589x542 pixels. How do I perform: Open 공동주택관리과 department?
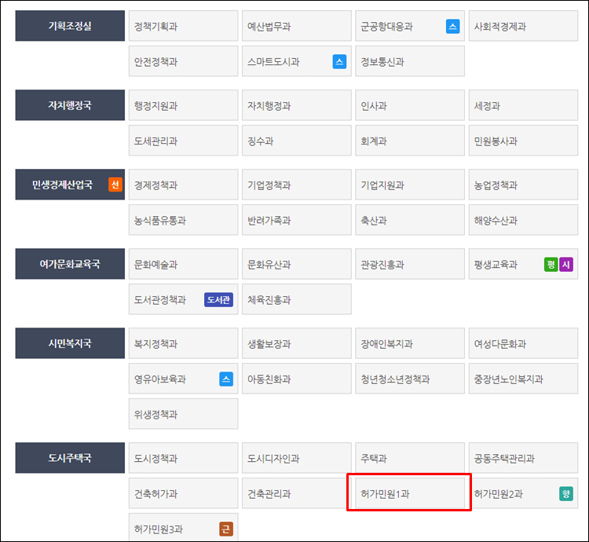[523, 457]
